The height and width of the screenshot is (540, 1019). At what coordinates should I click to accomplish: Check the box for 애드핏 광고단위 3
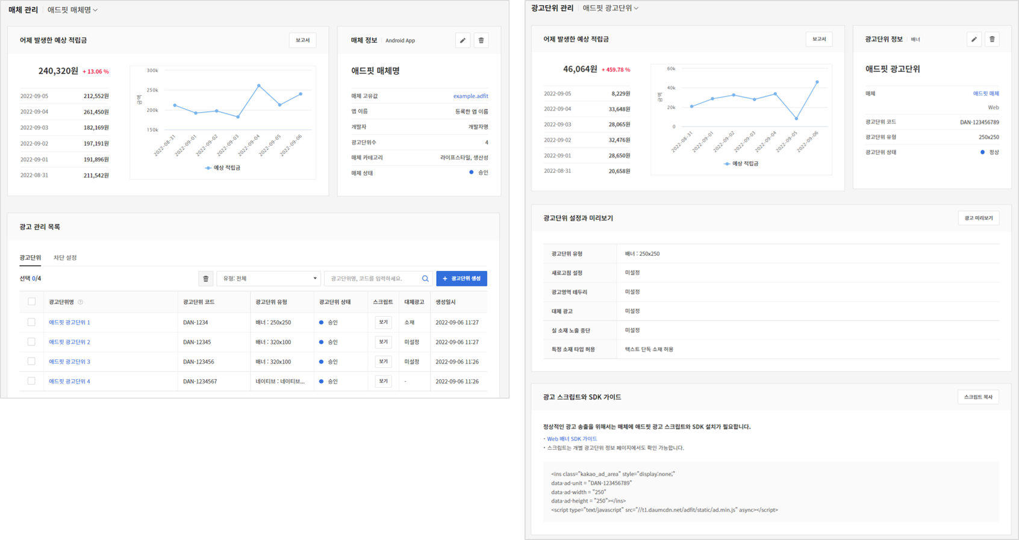click(31, 361)
